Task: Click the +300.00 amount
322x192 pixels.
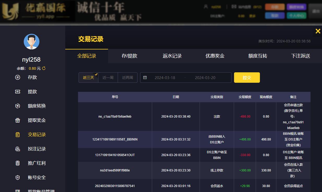Action: (245, 170)
